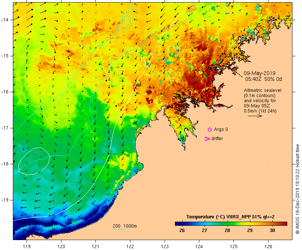Click the -18 latitude axis label
The height and width of the screenshot is (250, 302).
coord(5,164)
